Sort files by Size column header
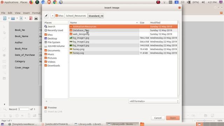The image size is (224, 126). 144,22
